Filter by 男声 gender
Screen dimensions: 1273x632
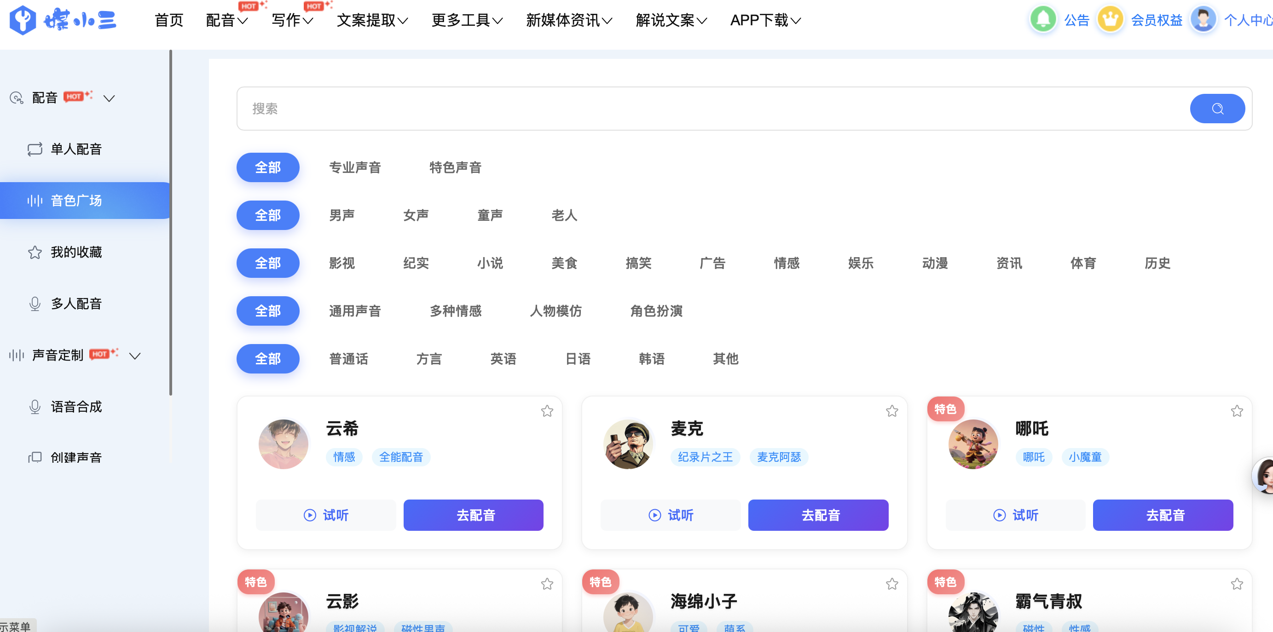pyautogui.click(x=341, y=215)
